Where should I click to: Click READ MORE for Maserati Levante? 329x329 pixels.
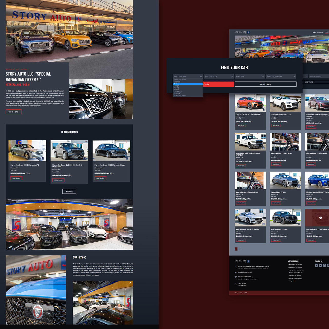[x=311, y=203]
